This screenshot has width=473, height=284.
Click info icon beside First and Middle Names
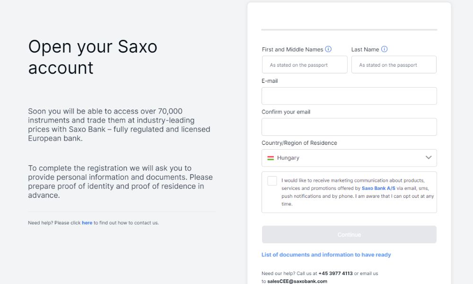[328, 49]
